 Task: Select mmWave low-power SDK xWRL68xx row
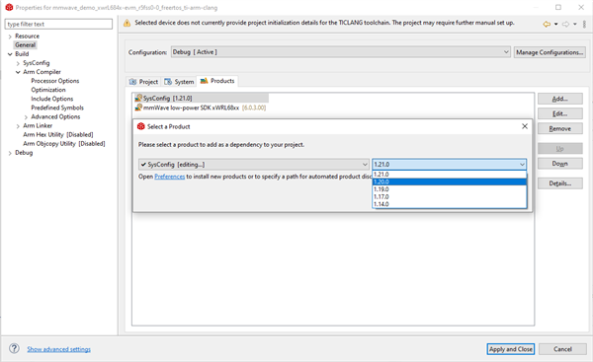[201, 108]
